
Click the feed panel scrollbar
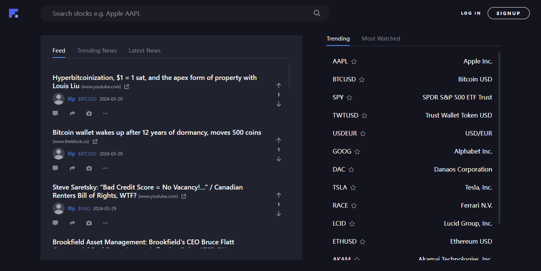click(x=289, y=76)
